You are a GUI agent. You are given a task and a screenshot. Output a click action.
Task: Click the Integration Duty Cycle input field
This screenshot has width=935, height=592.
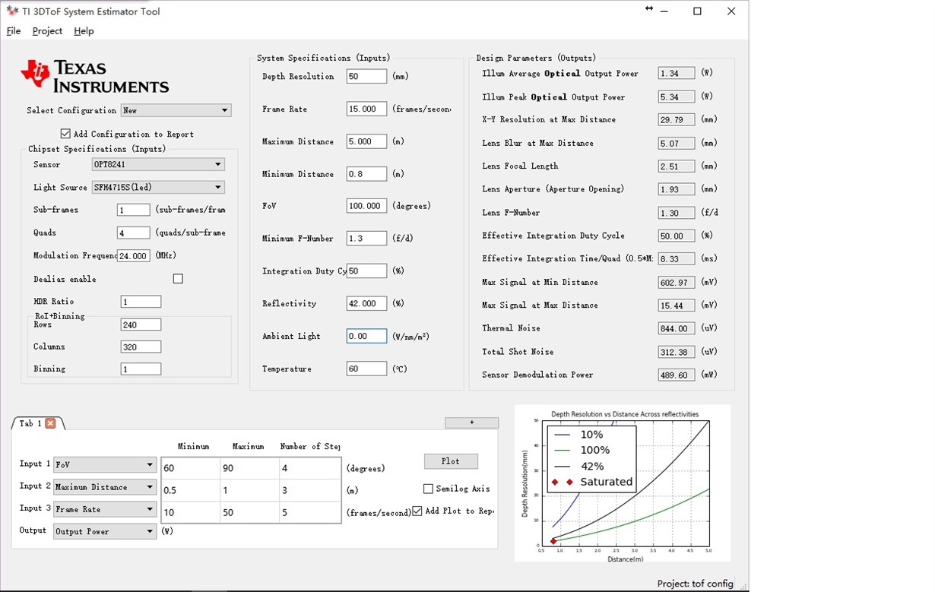pos(366,271)
